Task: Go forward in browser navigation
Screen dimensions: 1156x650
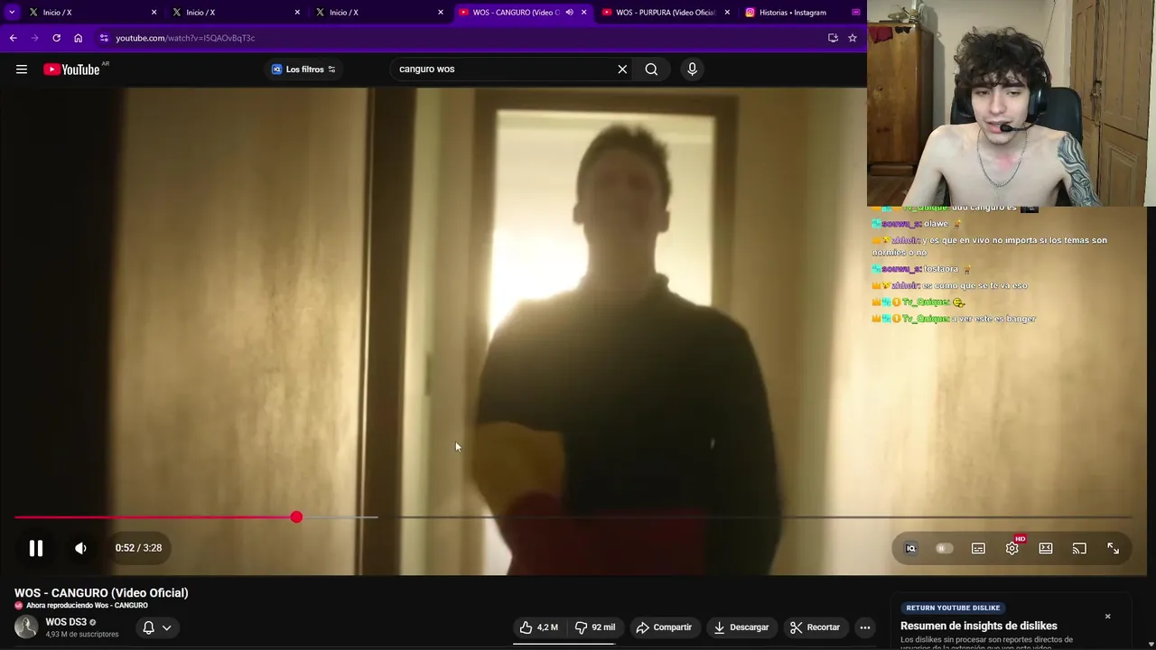Action: tap(34, 38)
